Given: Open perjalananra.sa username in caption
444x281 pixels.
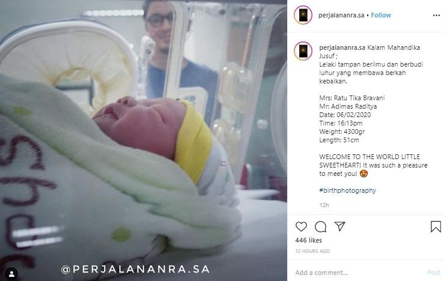Looking at the screenshot, I should tap(342, 47).
